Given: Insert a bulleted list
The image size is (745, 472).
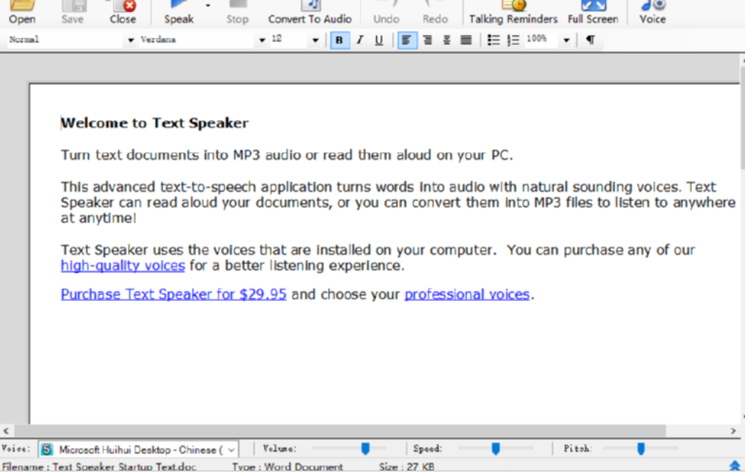Looking at the screenshot, I should tap(494, 40).
